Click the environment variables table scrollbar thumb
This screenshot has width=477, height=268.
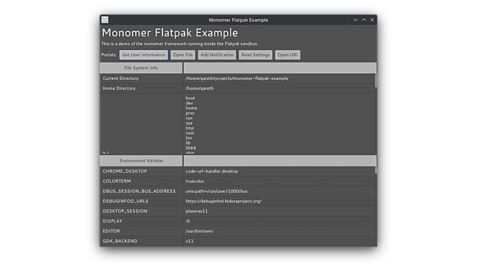pos(376,170)
